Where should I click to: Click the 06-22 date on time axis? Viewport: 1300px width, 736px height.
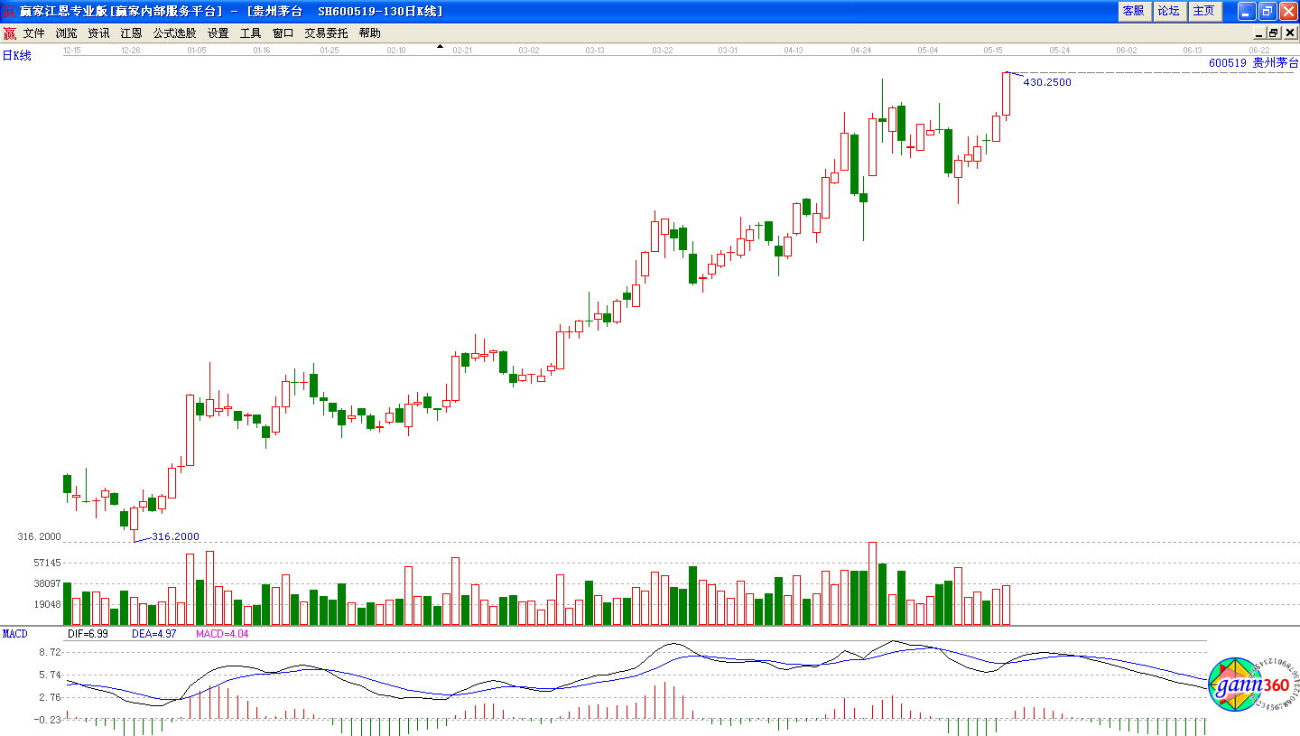point(1259,51)
